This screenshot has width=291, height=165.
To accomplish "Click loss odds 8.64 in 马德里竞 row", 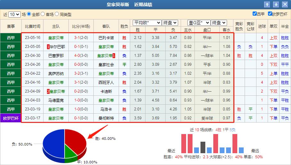I will click(173, 100).
